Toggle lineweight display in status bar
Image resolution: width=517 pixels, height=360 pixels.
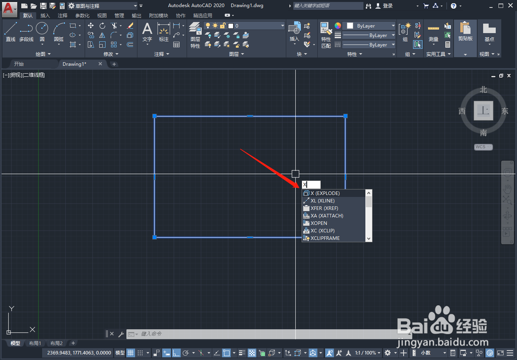click(x=242, y=353)
